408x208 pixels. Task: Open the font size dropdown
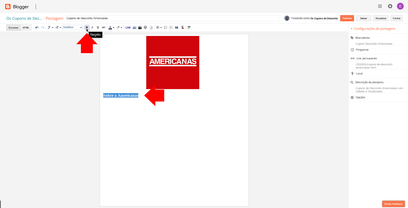click(x=58, y=28)
